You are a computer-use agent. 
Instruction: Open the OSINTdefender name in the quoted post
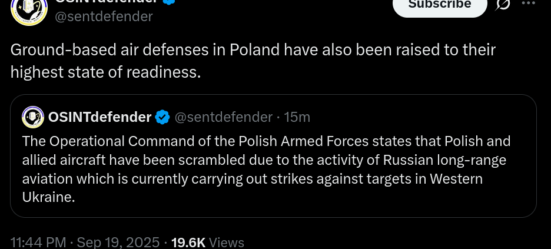tap(99, 117)
